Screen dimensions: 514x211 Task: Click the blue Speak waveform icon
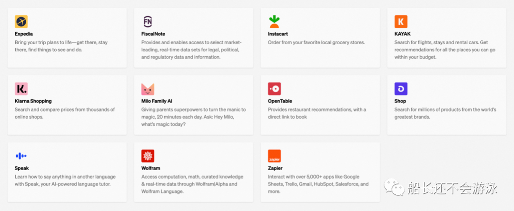pos(21,156)
